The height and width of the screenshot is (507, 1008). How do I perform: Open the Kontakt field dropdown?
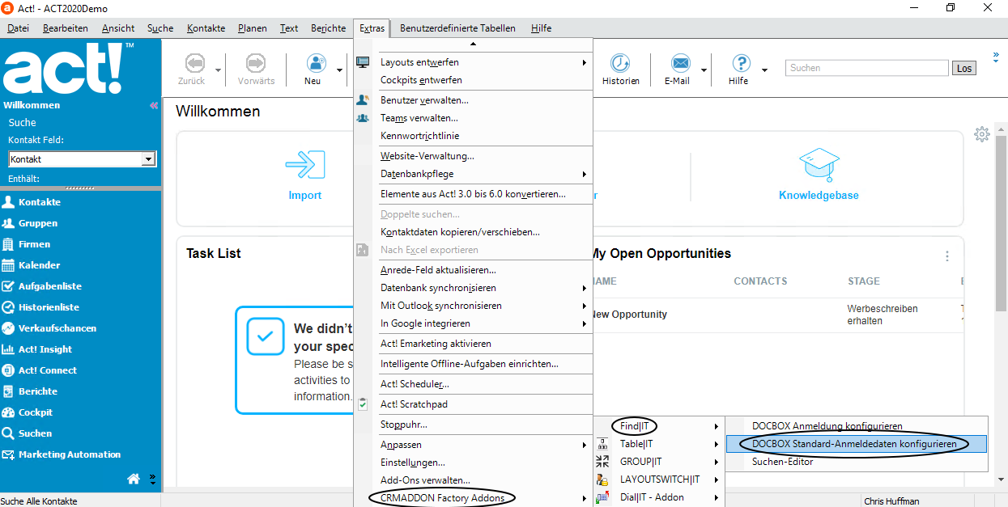coord(149,158)
